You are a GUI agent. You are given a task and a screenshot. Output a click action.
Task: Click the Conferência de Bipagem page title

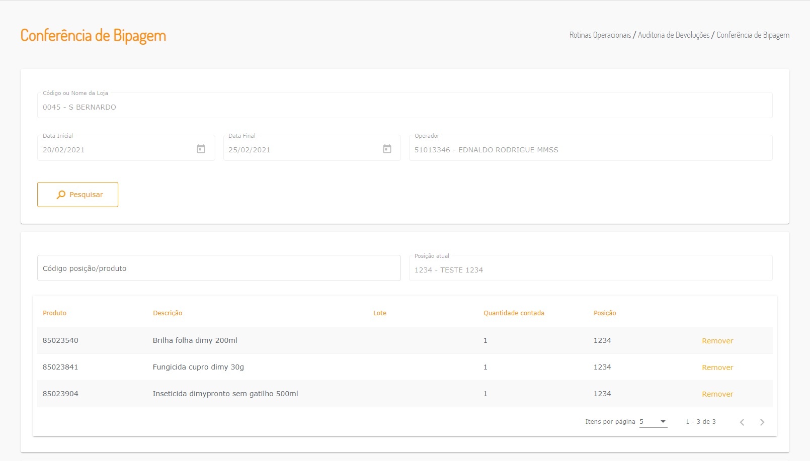pyautogui.click(x=93, y=36)
